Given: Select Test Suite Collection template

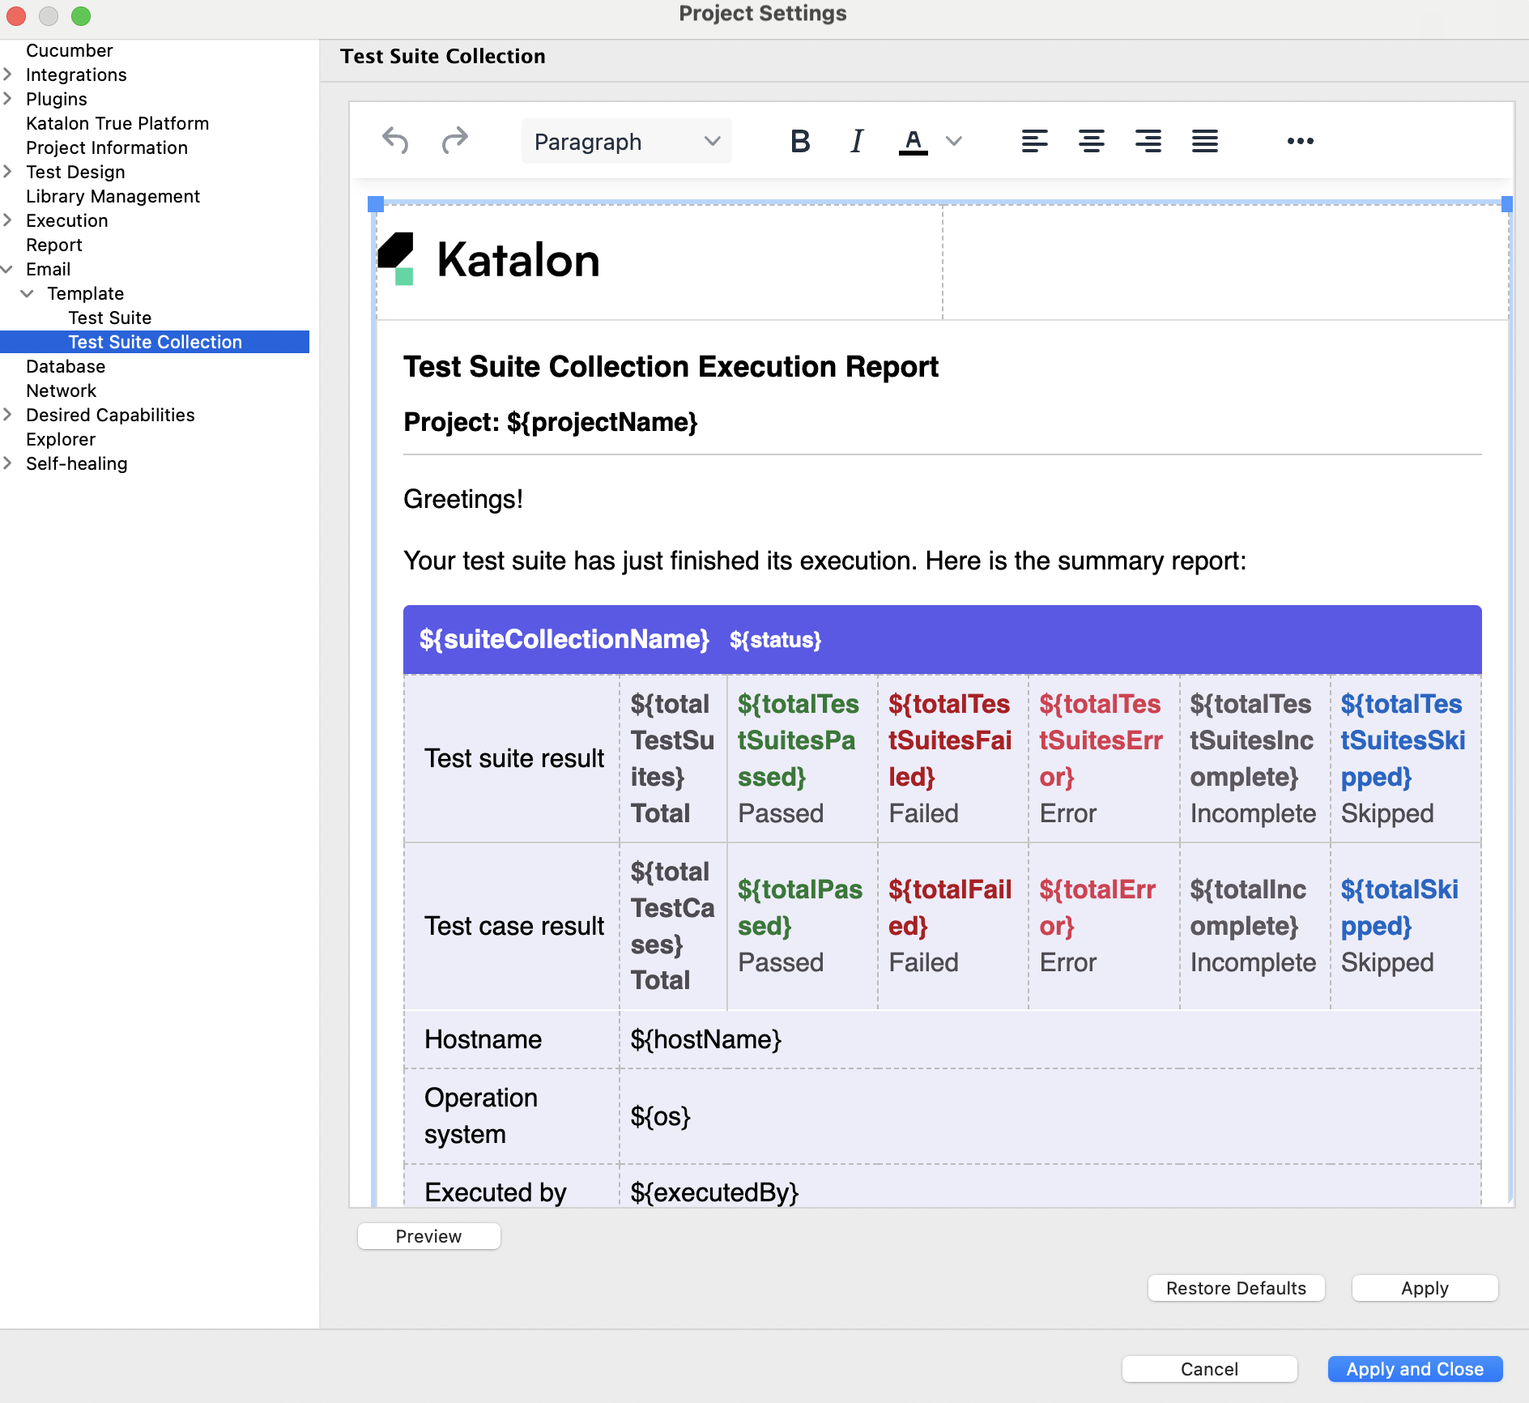Looking at the screenshot, I should (x=155, y=342).
